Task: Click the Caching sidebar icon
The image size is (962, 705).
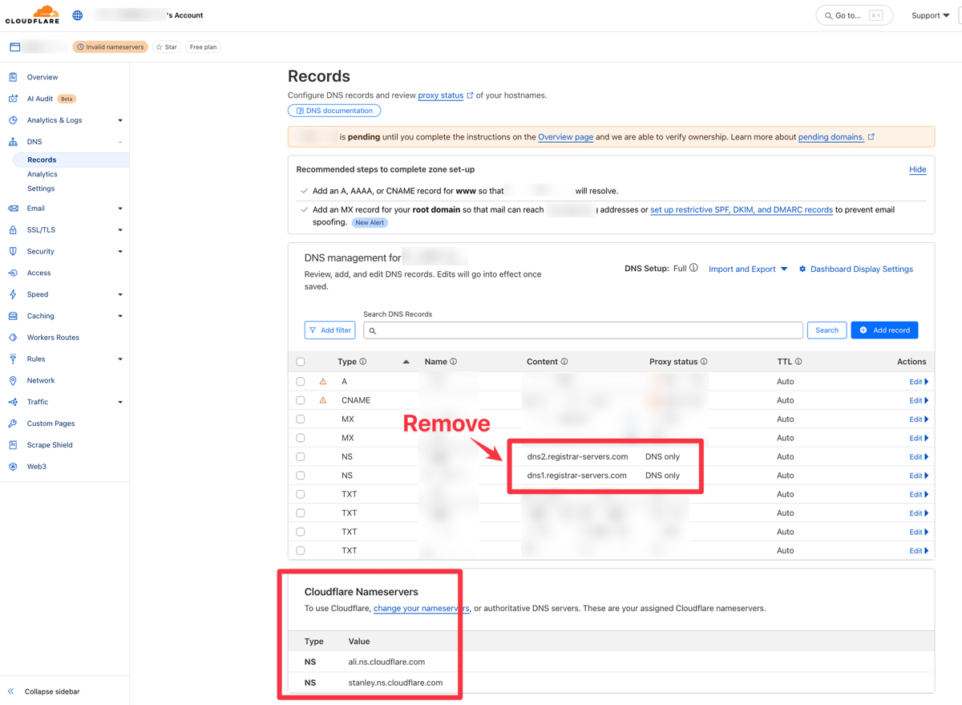Action: click(13, 316)
